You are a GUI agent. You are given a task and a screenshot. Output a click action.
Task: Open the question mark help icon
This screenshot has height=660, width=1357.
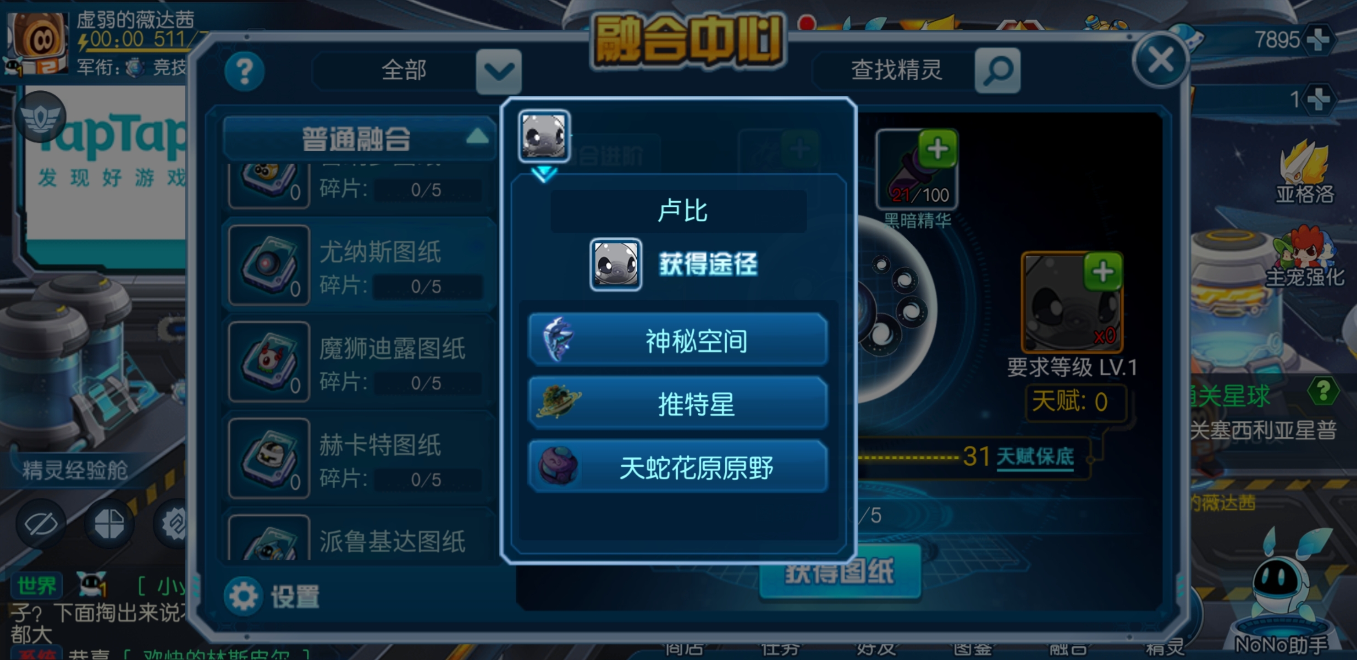click(244, 71)
